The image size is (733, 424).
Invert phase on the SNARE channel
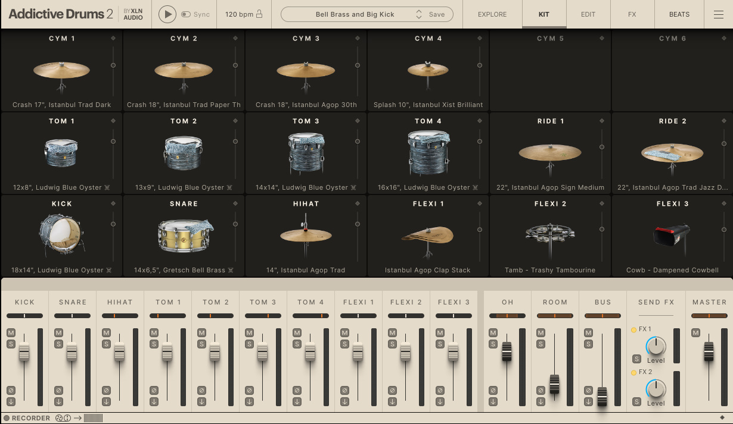click(x=58, y=390)
